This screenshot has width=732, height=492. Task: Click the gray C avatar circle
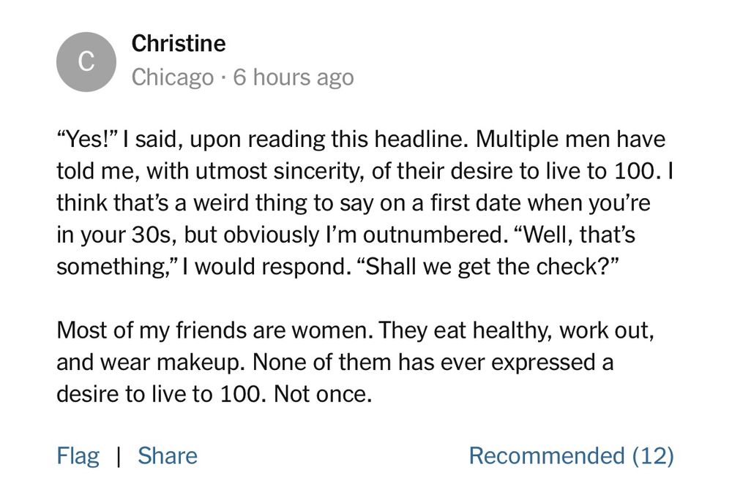click(86, 62)
